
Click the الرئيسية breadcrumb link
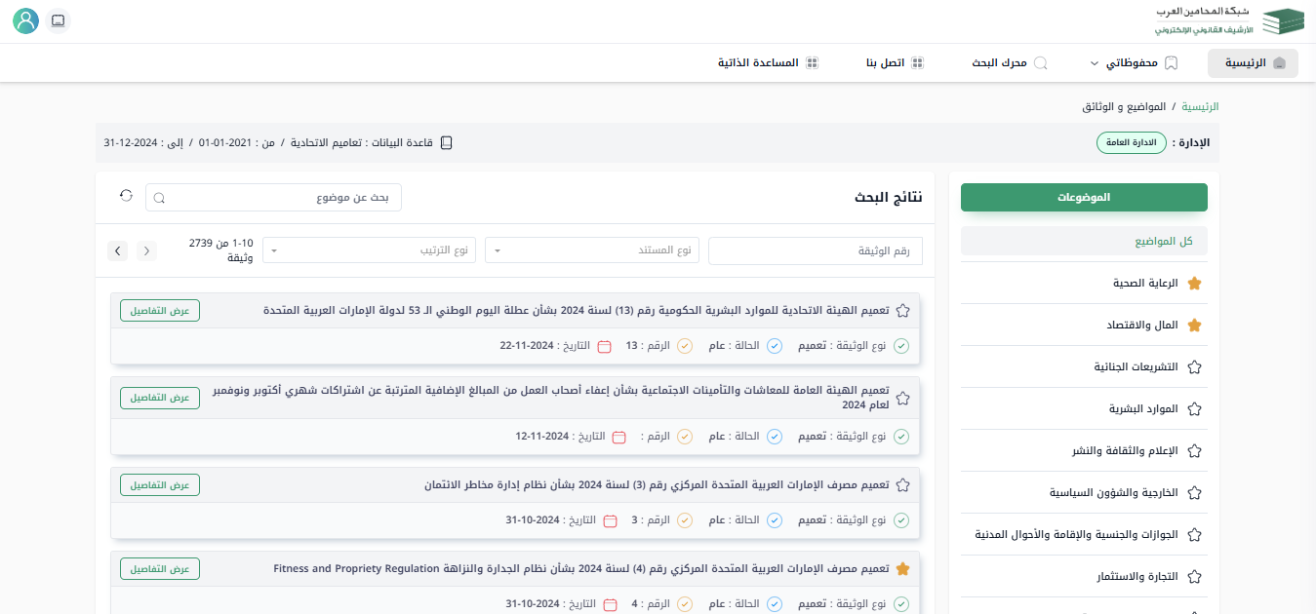pos(1200,106)
